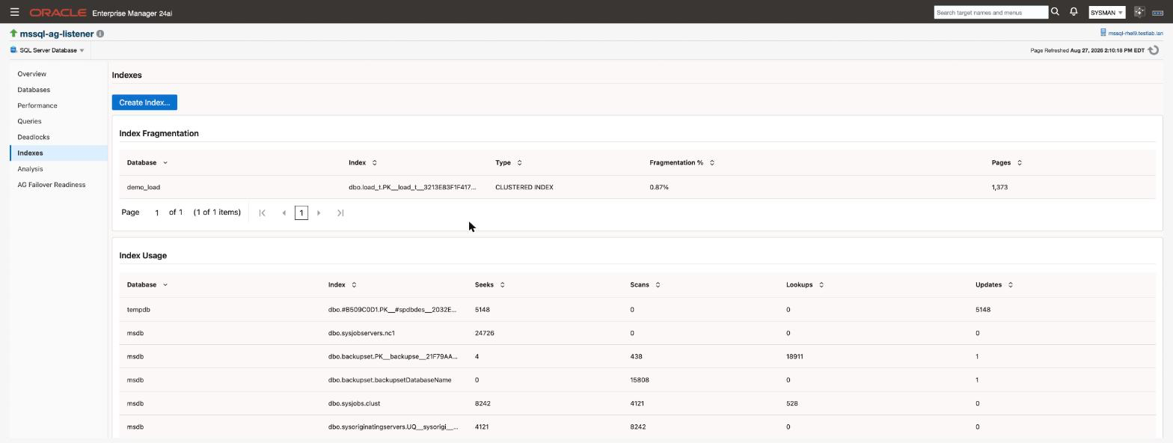Viewport: 1173px width, 443px height.
Task: Sort fragmentation table by Pages
Action: pyautogui.click(x=1019, y=162)
